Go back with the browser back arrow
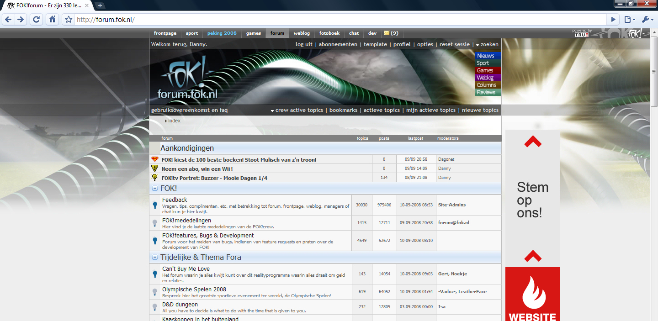The height and width of the screenshot is (321, 658). pyautogui.click(x=8, y=20)
